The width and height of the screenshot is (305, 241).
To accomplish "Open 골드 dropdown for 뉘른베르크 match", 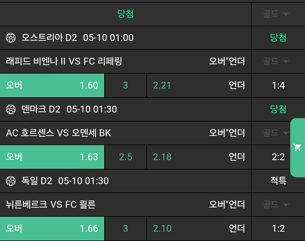I will pyautogui.click(x=276, y=204).
